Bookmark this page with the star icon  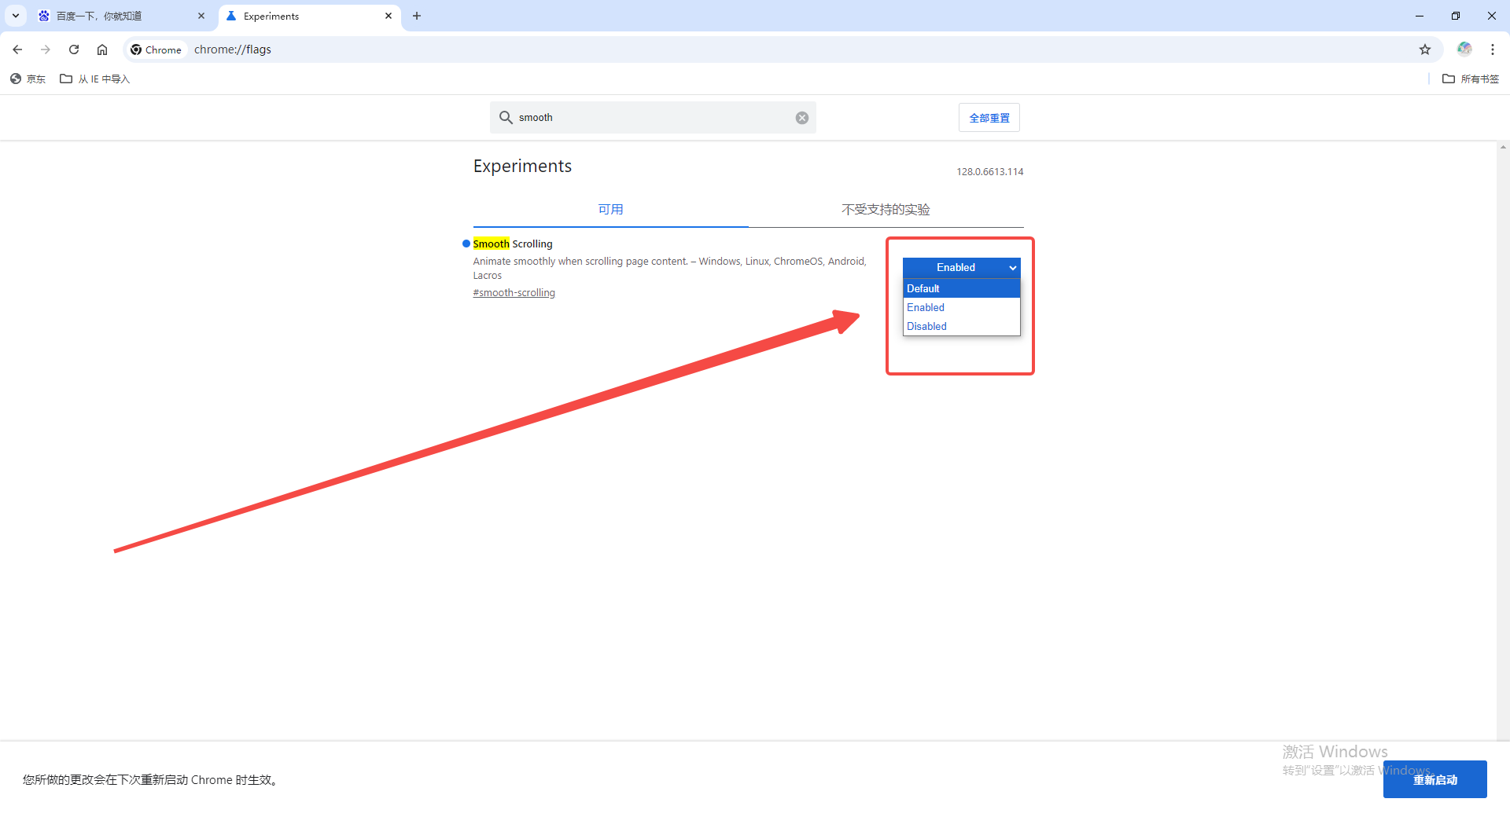[x=1425, y=49]
